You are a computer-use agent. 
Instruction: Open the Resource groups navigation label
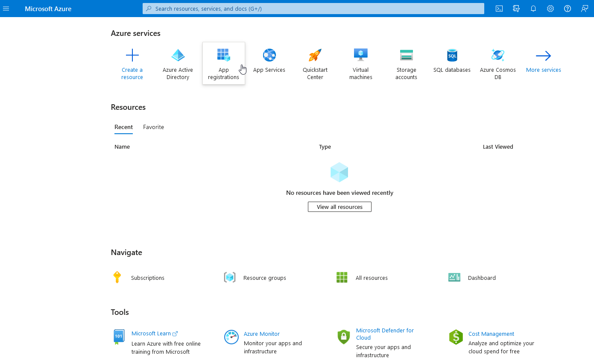[x=265, y=278]
